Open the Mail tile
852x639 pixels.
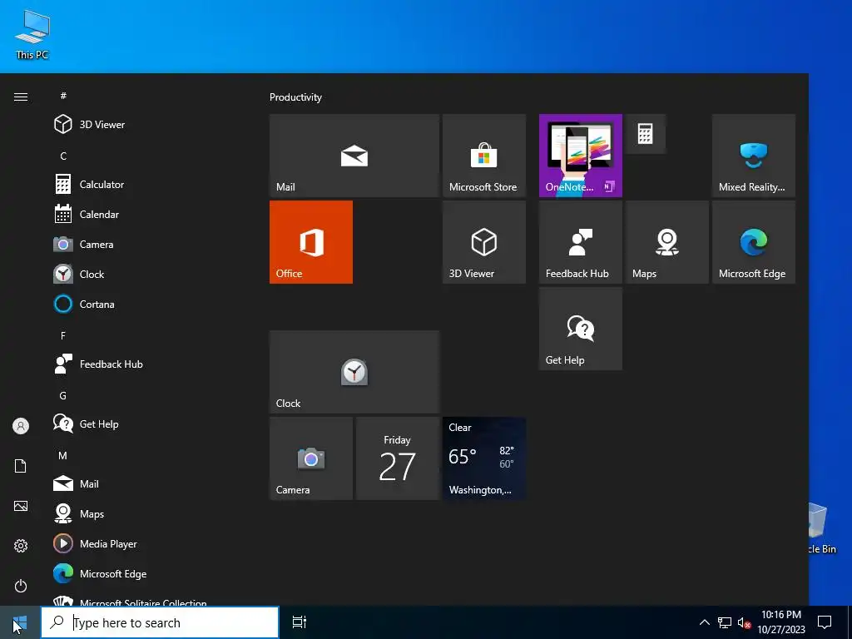[x=354, y=156]
